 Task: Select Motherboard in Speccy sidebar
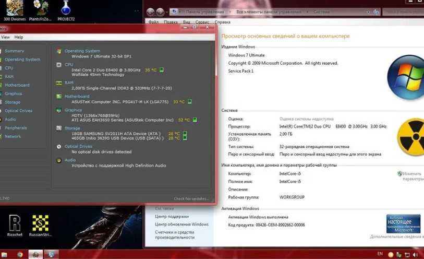pyautogui.click(x=17, y=85)
